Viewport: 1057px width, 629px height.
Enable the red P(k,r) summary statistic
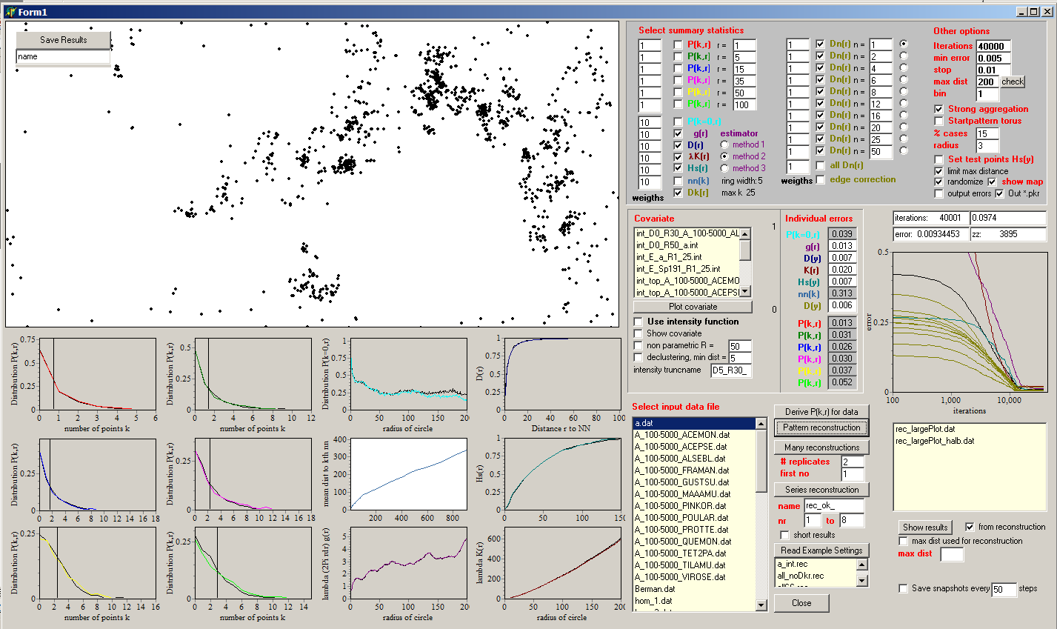[678, 44]
